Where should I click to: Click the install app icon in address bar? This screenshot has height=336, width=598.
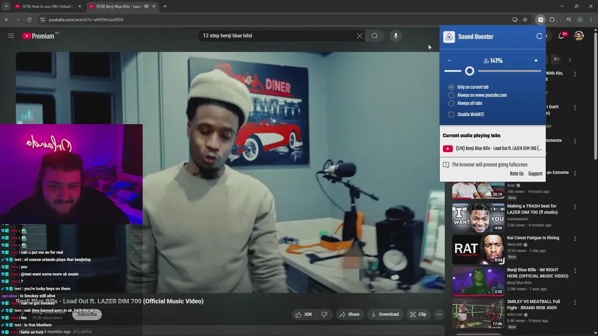click(x=515, y=20)
